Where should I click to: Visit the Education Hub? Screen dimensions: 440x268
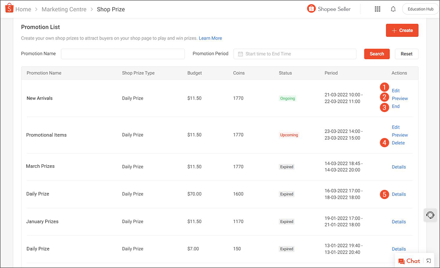click(x=420, y=9)
